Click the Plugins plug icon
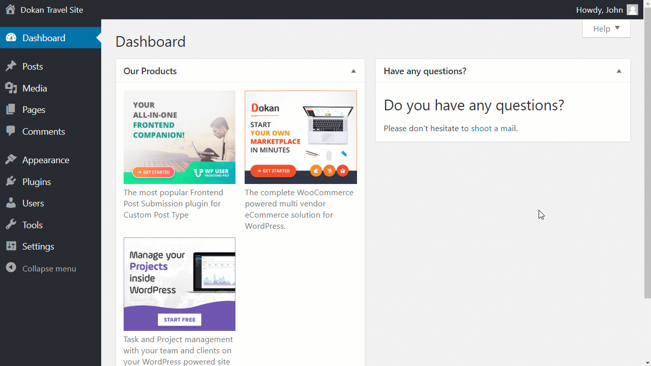The height and width of the screenshot is (366, 651). pos(11,181)
